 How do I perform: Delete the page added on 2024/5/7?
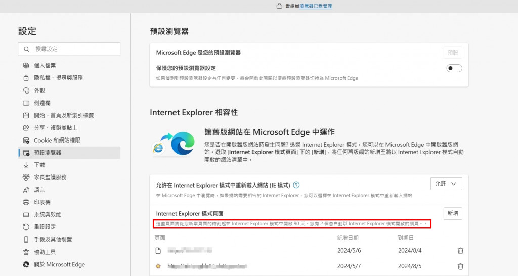coord(460,266)
